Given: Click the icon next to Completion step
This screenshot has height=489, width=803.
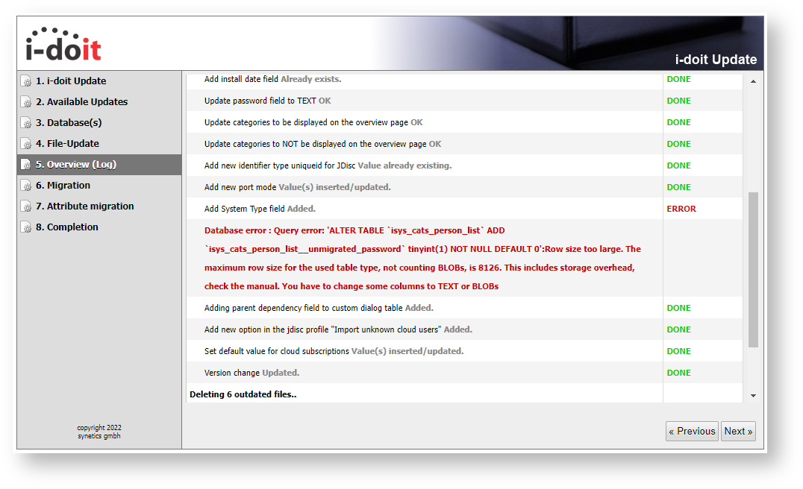Looking at the screenshot, I should tap(26, 227).
